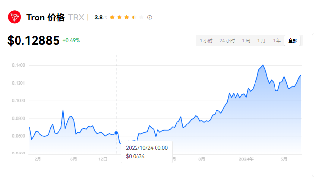The image size is (314, 177).
Task: Click the 5月 x-axis label
Action: pos(284,159)
